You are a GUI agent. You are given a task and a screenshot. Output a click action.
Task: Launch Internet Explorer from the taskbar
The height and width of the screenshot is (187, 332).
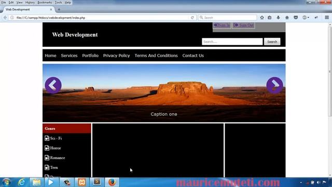coord(22,182)
